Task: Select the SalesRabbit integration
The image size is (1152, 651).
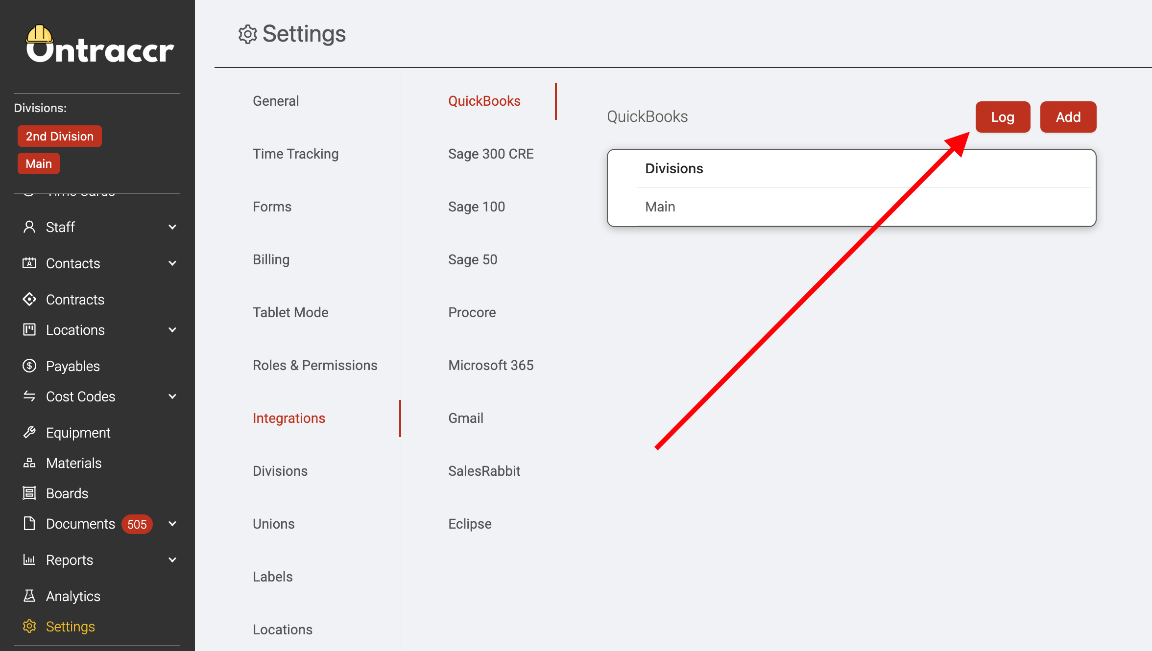Action: pos(484,471)
